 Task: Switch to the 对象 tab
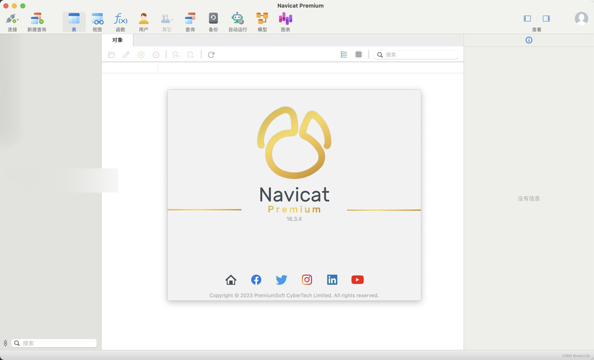pos(118,40)
